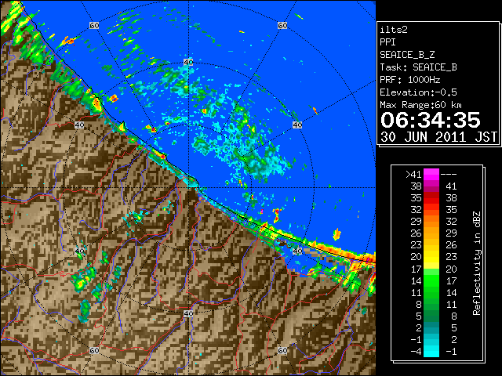Select the "Task: SEAICE_B" line

click(x=418, y=67)
